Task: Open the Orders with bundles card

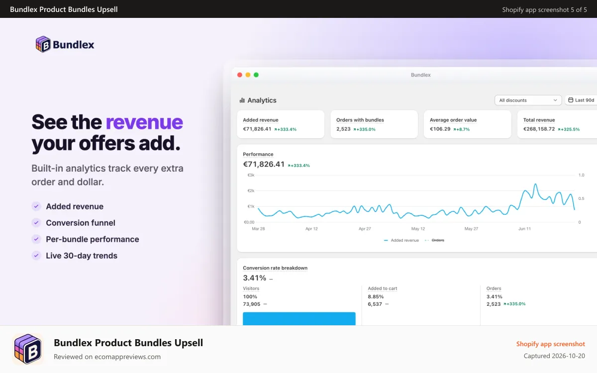Action: (x=374, y=124)
